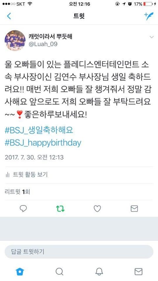Open the hashtag #BSJ_생일축하해요
This screenshot has width=158, height=281.
[x=39, y=130]
